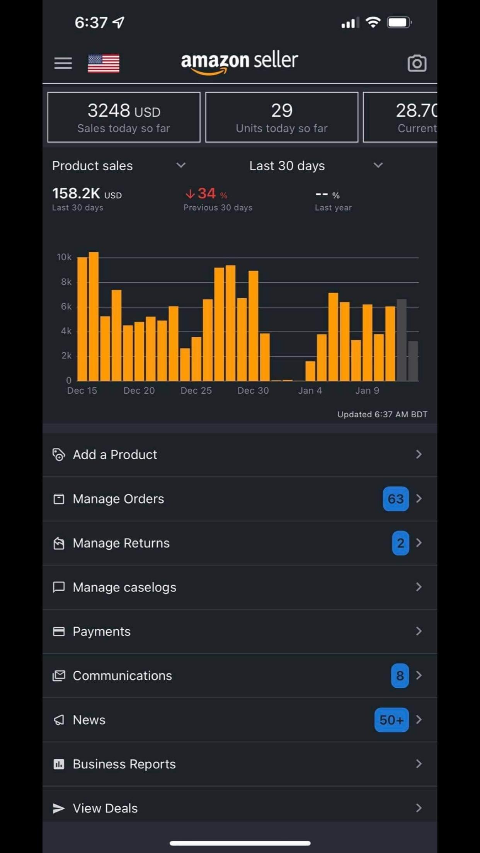Tap the US flag marketplace selector
Screen dimensions: 480x853
(104, 63)
